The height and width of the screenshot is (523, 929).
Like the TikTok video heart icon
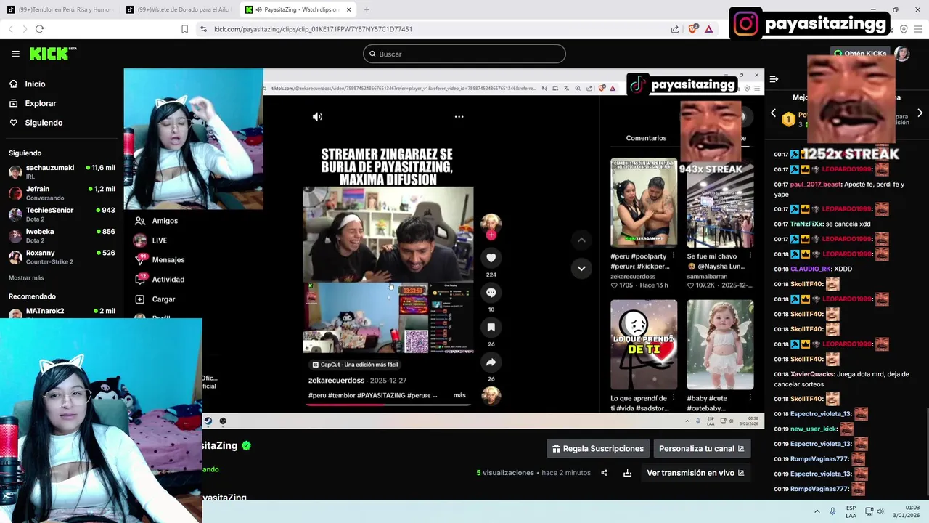(x=491, y=258)
